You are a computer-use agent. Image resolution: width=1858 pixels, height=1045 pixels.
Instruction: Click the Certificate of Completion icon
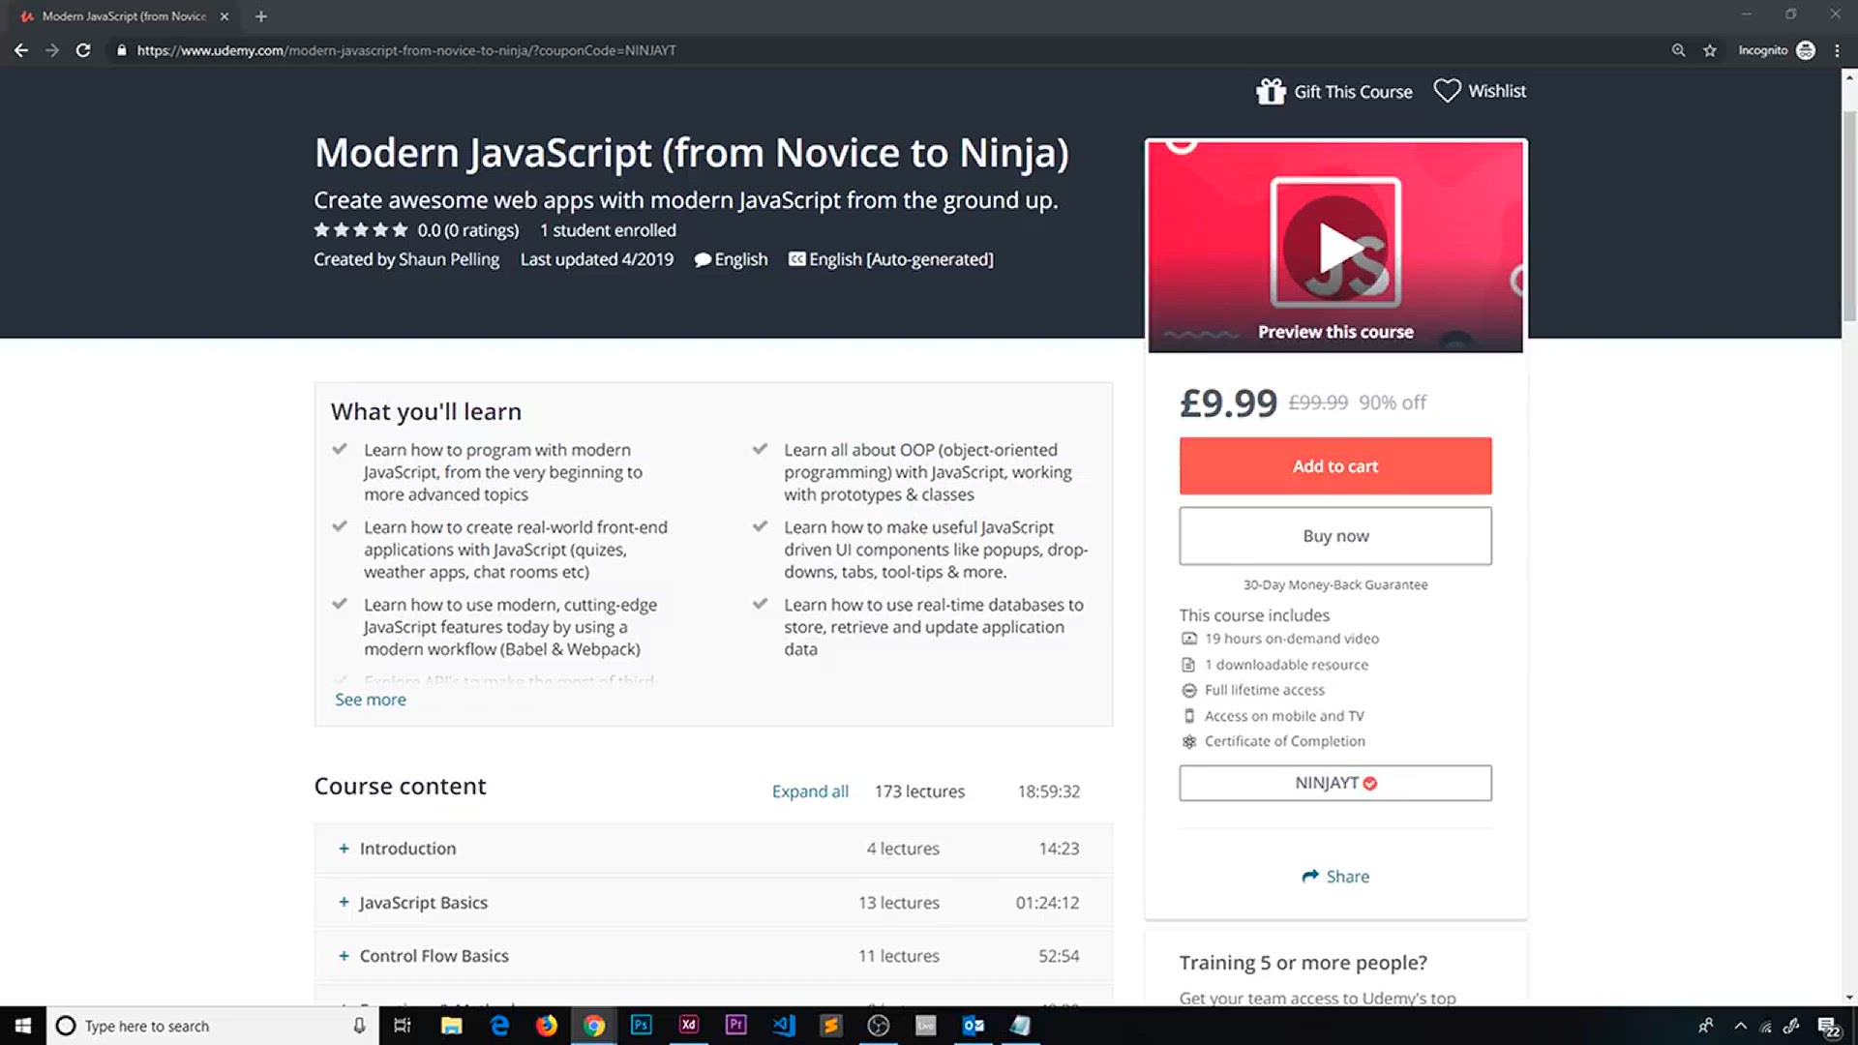coord(1189,741)
